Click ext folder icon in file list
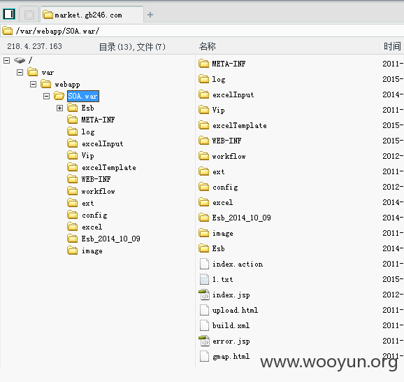This screenshot has height=382, width=404. 204,171
